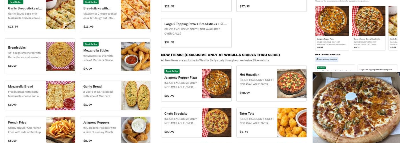Open Large 2 Topping Pizza + Breadsticks combo
Image resolution: width=400 pixels, height=143 pixels.
[x=196, y=33]
